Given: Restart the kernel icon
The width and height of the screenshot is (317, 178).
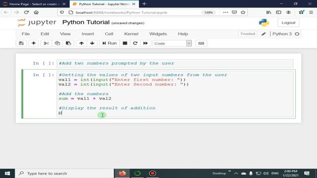Looking at the screenshot, I should click(x=135, y=43).
